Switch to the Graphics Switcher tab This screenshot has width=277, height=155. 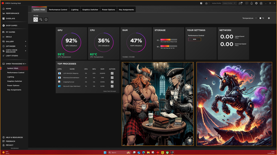90,9
